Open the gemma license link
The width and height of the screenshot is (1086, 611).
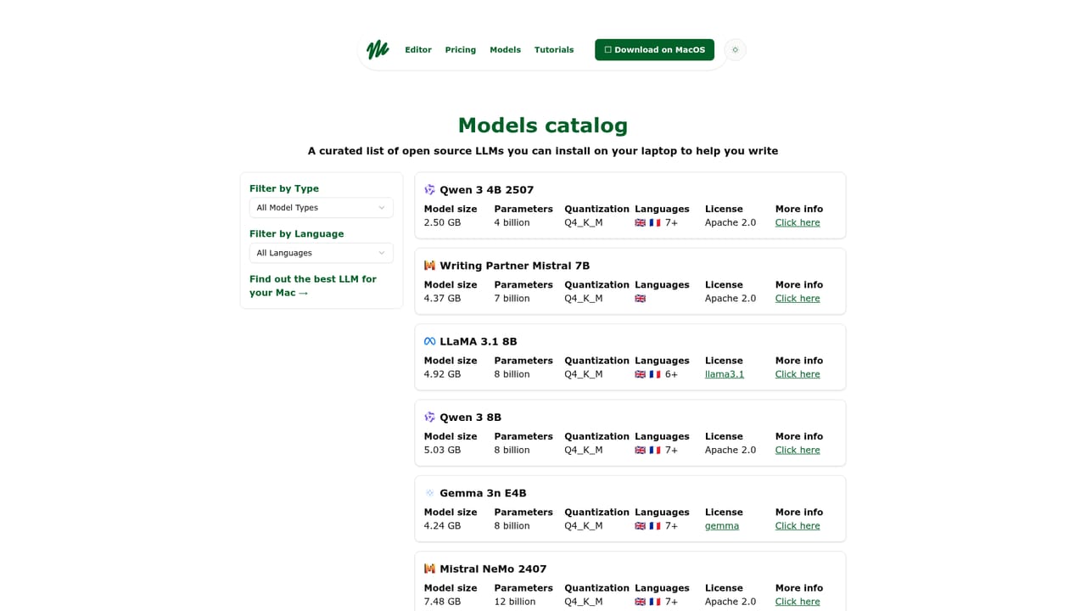point(722,526)
